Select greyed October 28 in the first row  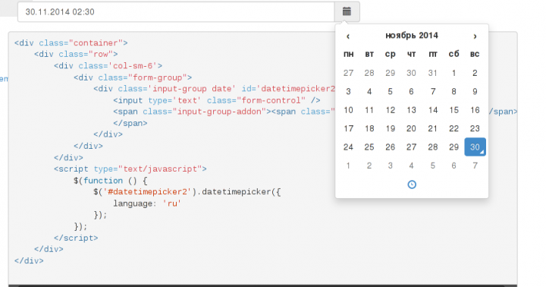[x=369, y=73]
